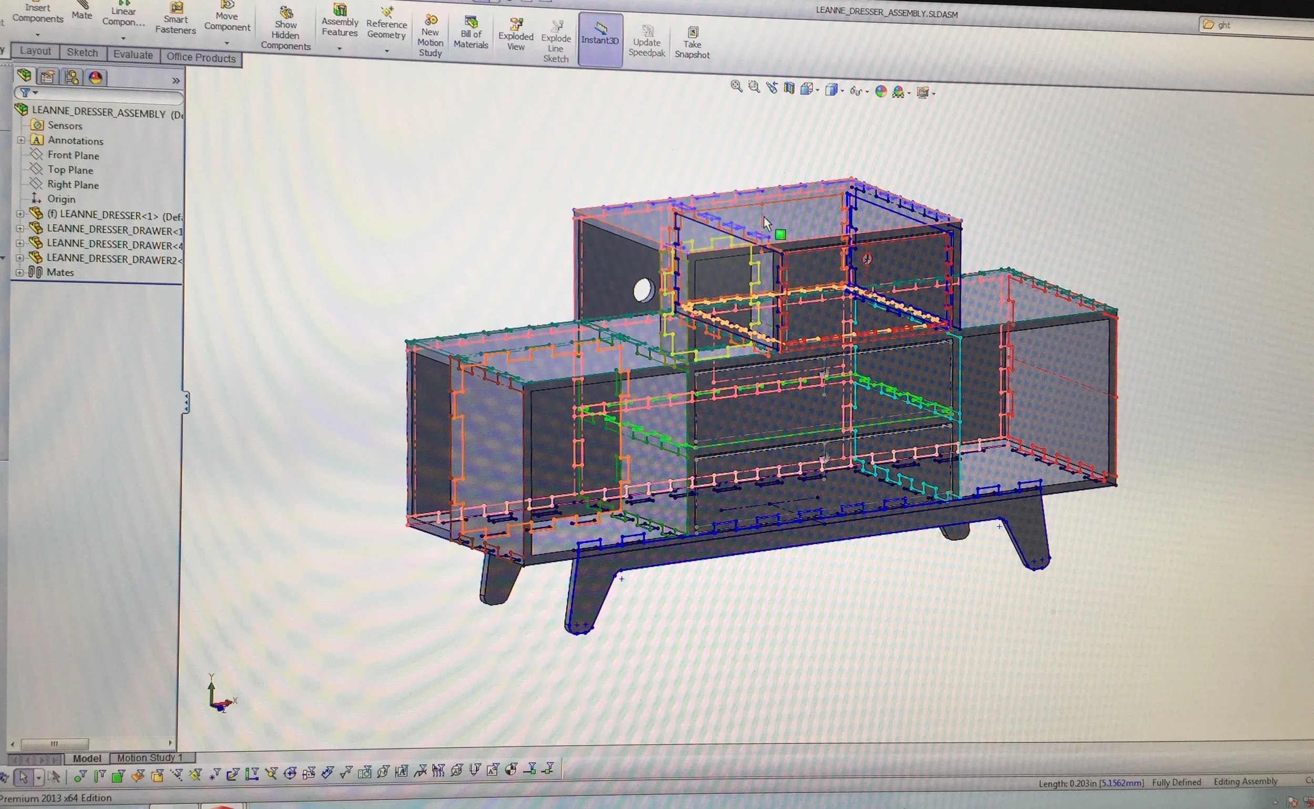Select the Origin item in the tree
The height and width of the screenshot is (809, 1314).
[x=53, y=198]
